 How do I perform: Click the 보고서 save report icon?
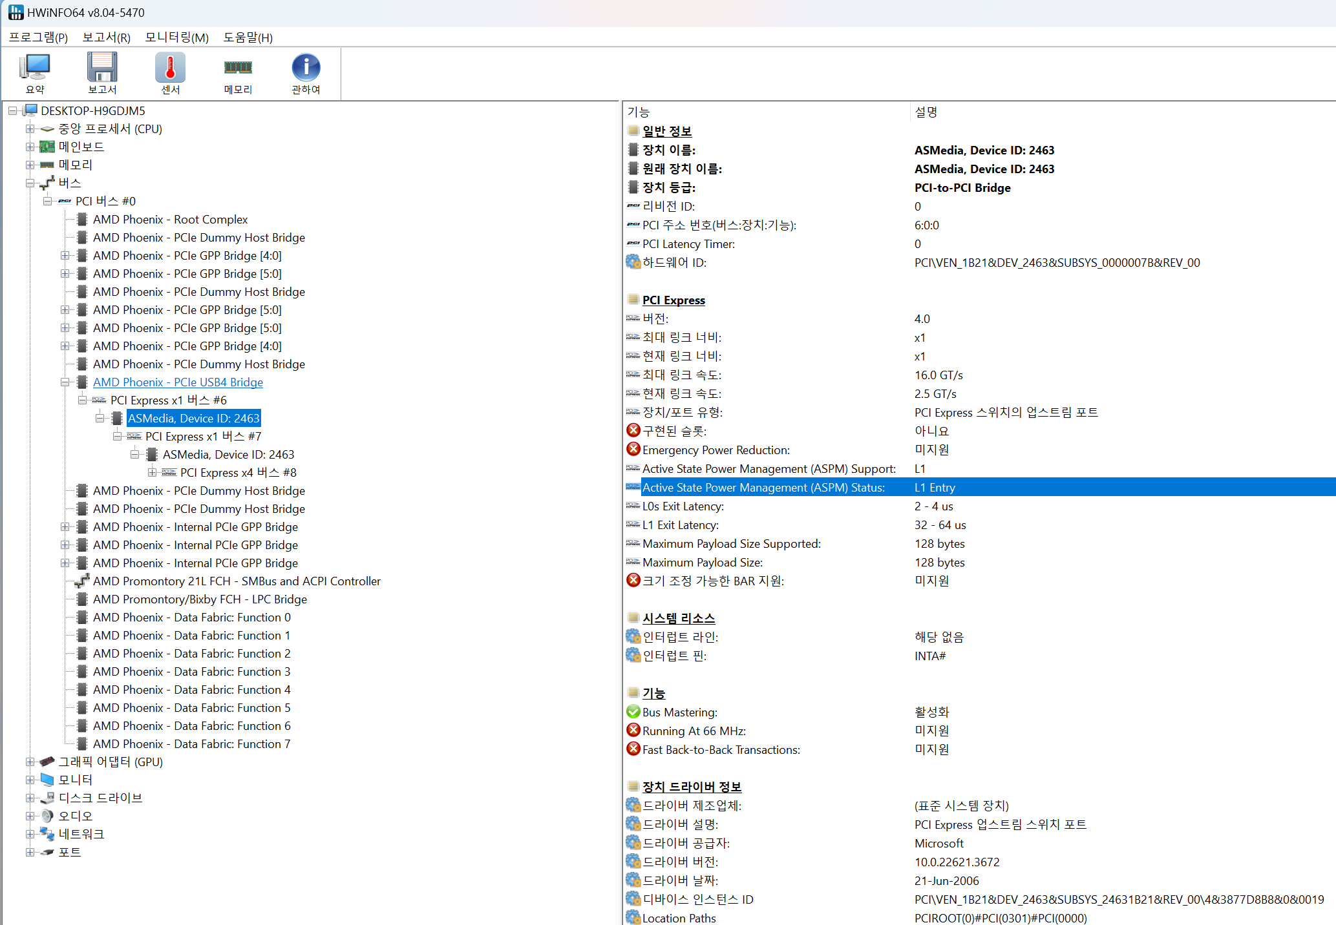point(102,67)
